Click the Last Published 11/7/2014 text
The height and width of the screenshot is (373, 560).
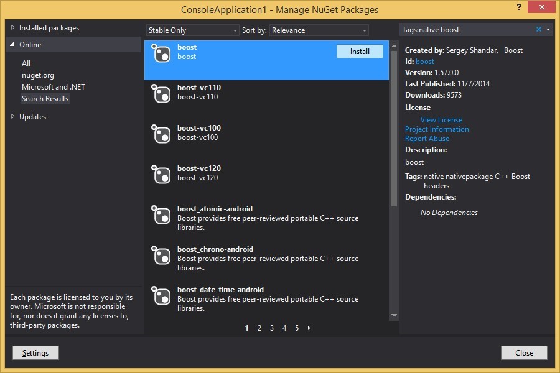[447, 83]
